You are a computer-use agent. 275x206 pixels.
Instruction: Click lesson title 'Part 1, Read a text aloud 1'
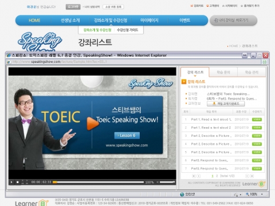(211, 120)
